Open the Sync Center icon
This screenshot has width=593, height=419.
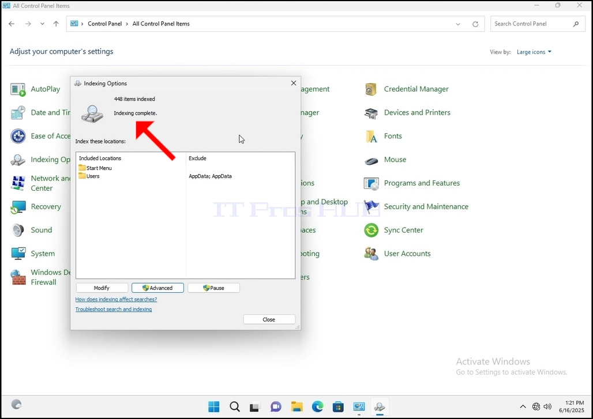371,230
